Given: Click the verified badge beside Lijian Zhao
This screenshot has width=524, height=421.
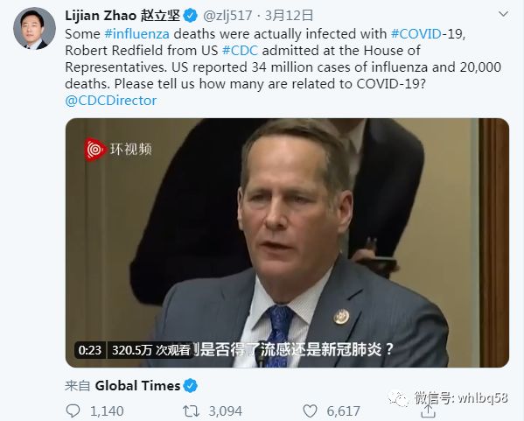Looking at the screenshot, I should click(x=191, y=16).
